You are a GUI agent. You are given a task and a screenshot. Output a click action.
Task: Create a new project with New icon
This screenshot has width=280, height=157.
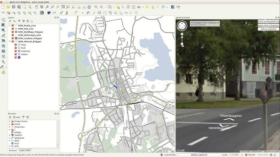pyautogui.click(x=3, y=7)
